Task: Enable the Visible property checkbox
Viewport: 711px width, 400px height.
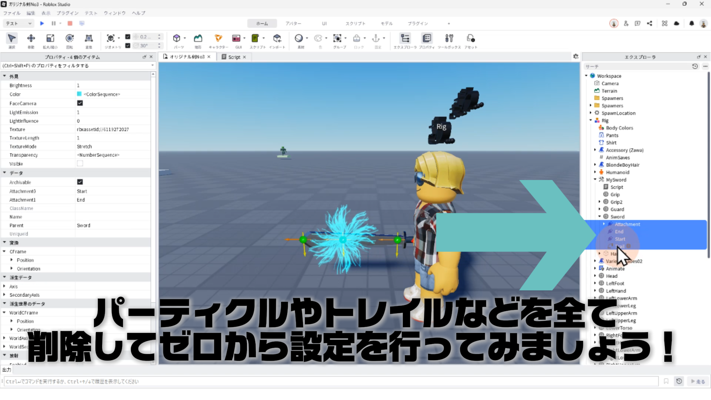Action: coord(80,163)
